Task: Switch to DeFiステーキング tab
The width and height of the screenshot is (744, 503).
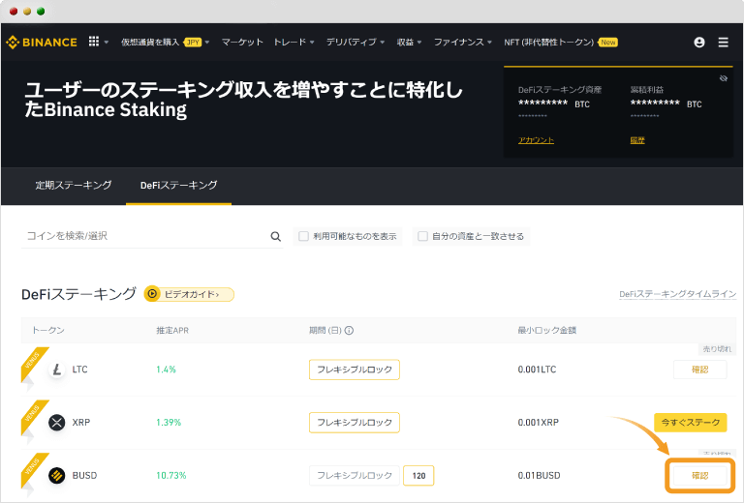Action: (x=179, y=185)
